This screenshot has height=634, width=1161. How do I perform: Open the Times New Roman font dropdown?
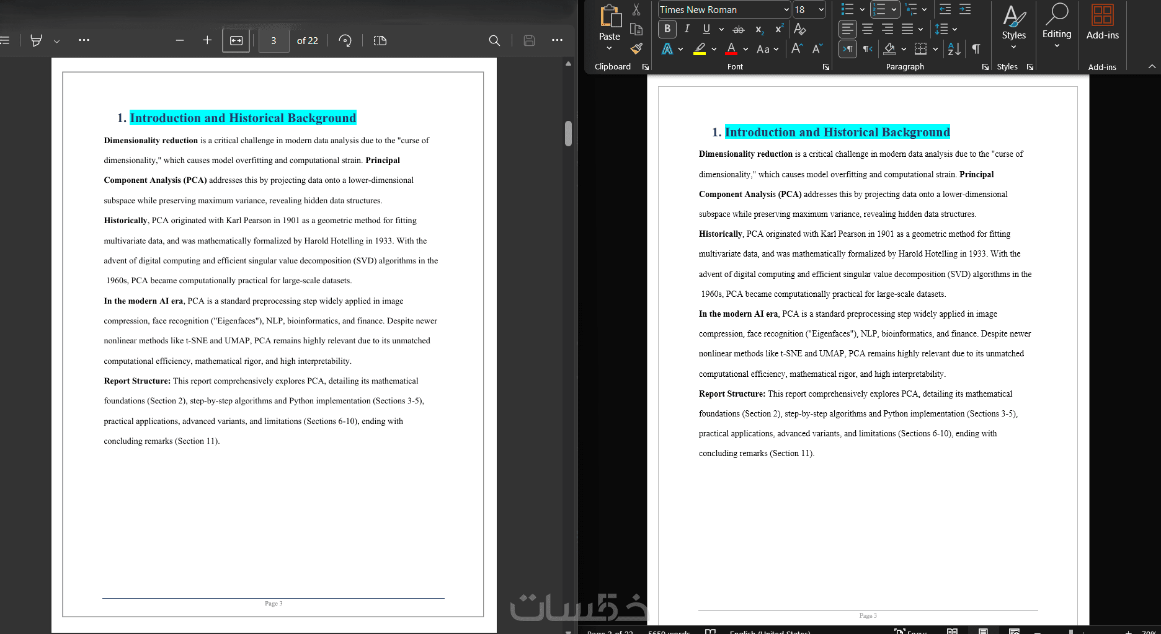pyautogui.click(x=786, y=9)
